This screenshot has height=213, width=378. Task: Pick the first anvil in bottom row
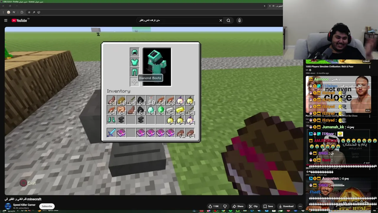pos(121,120)
